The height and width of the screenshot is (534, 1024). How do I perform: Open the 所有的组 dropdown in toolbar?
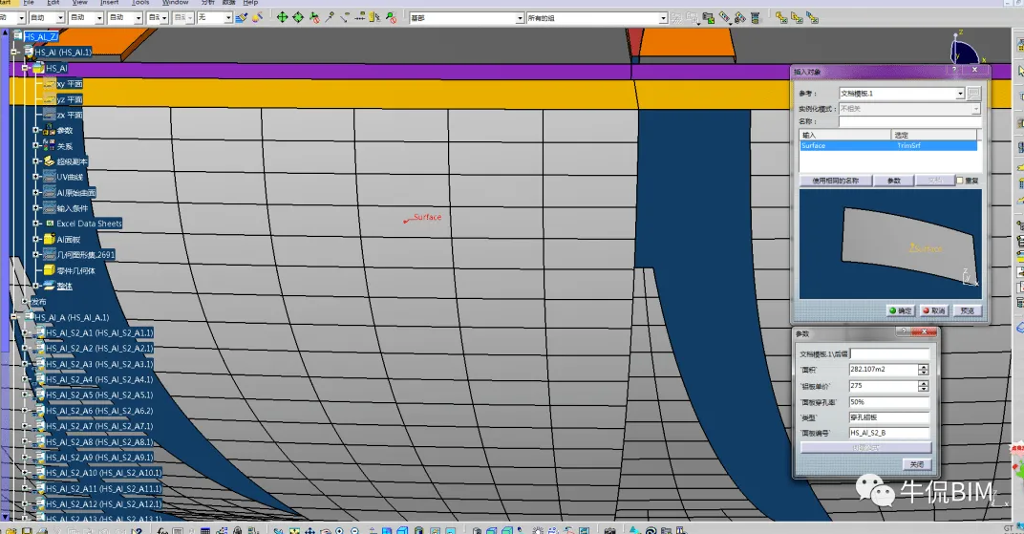pos(663,18)
